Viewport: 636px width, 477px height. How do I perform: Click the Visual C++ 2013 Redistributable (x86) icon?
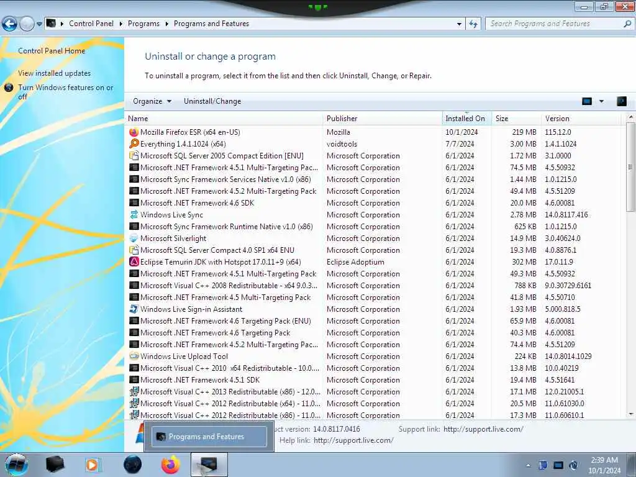pos(134,392)
